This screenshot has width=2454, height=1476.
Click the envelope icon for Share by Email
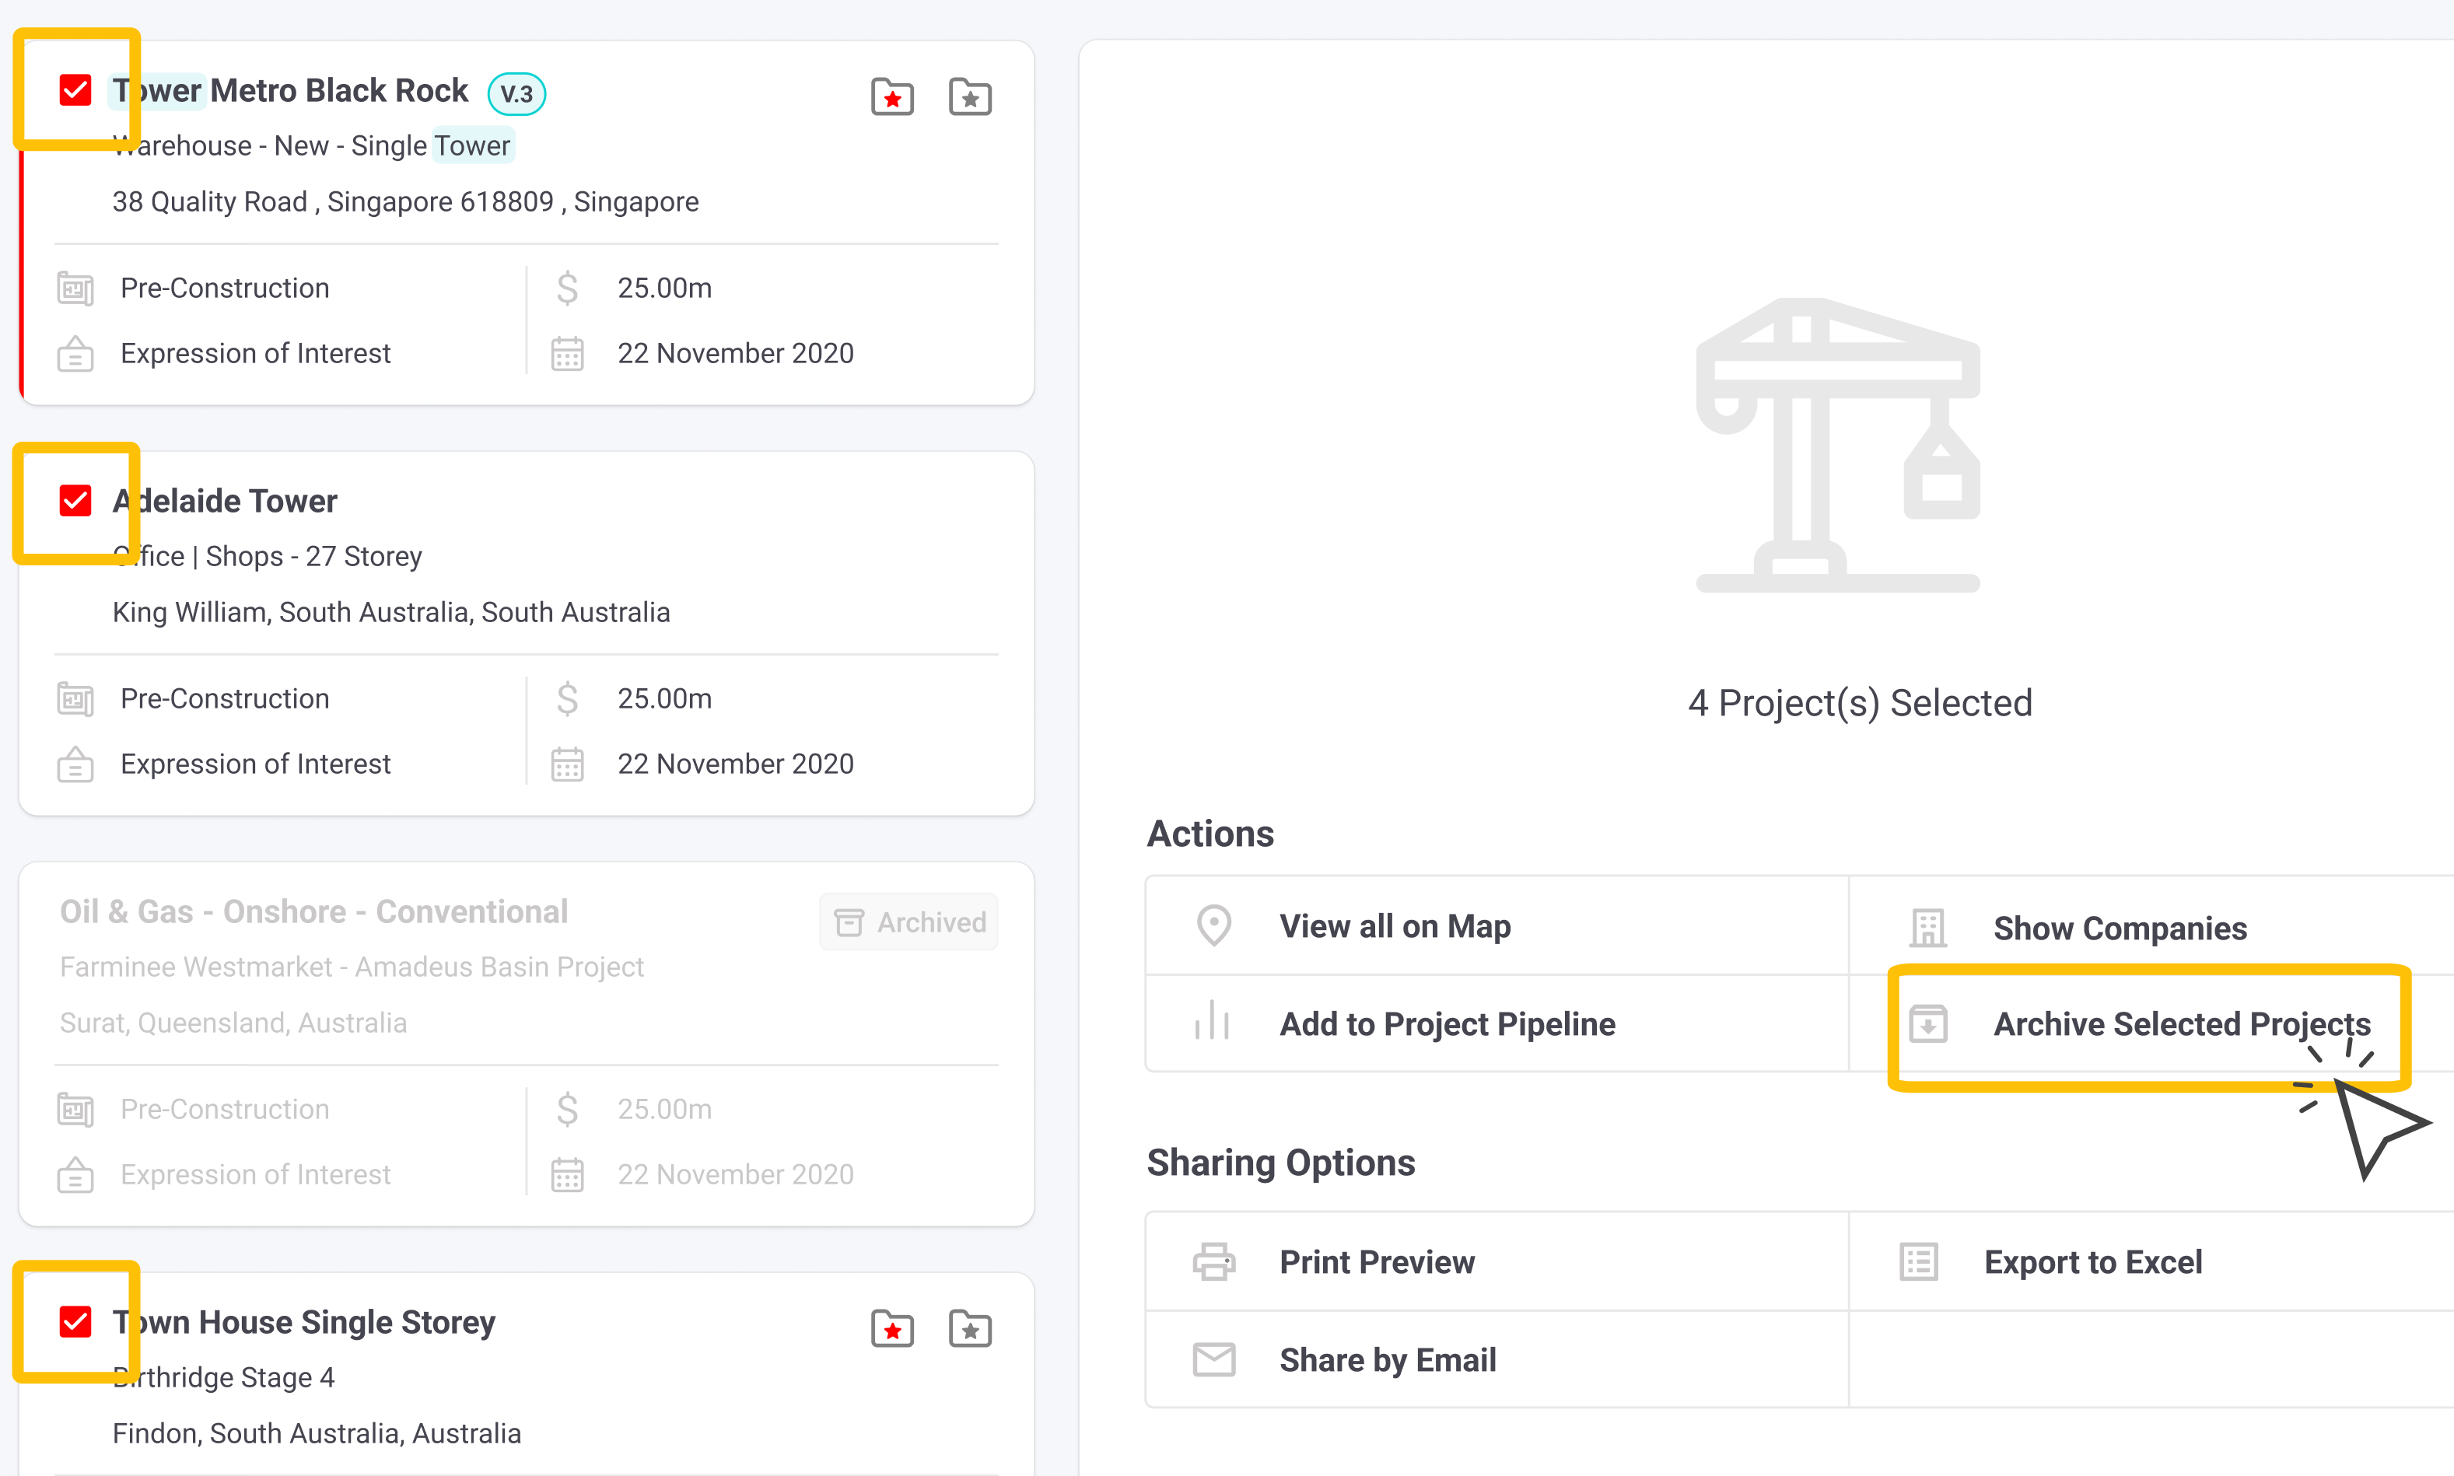[x=1213, y=1359]
